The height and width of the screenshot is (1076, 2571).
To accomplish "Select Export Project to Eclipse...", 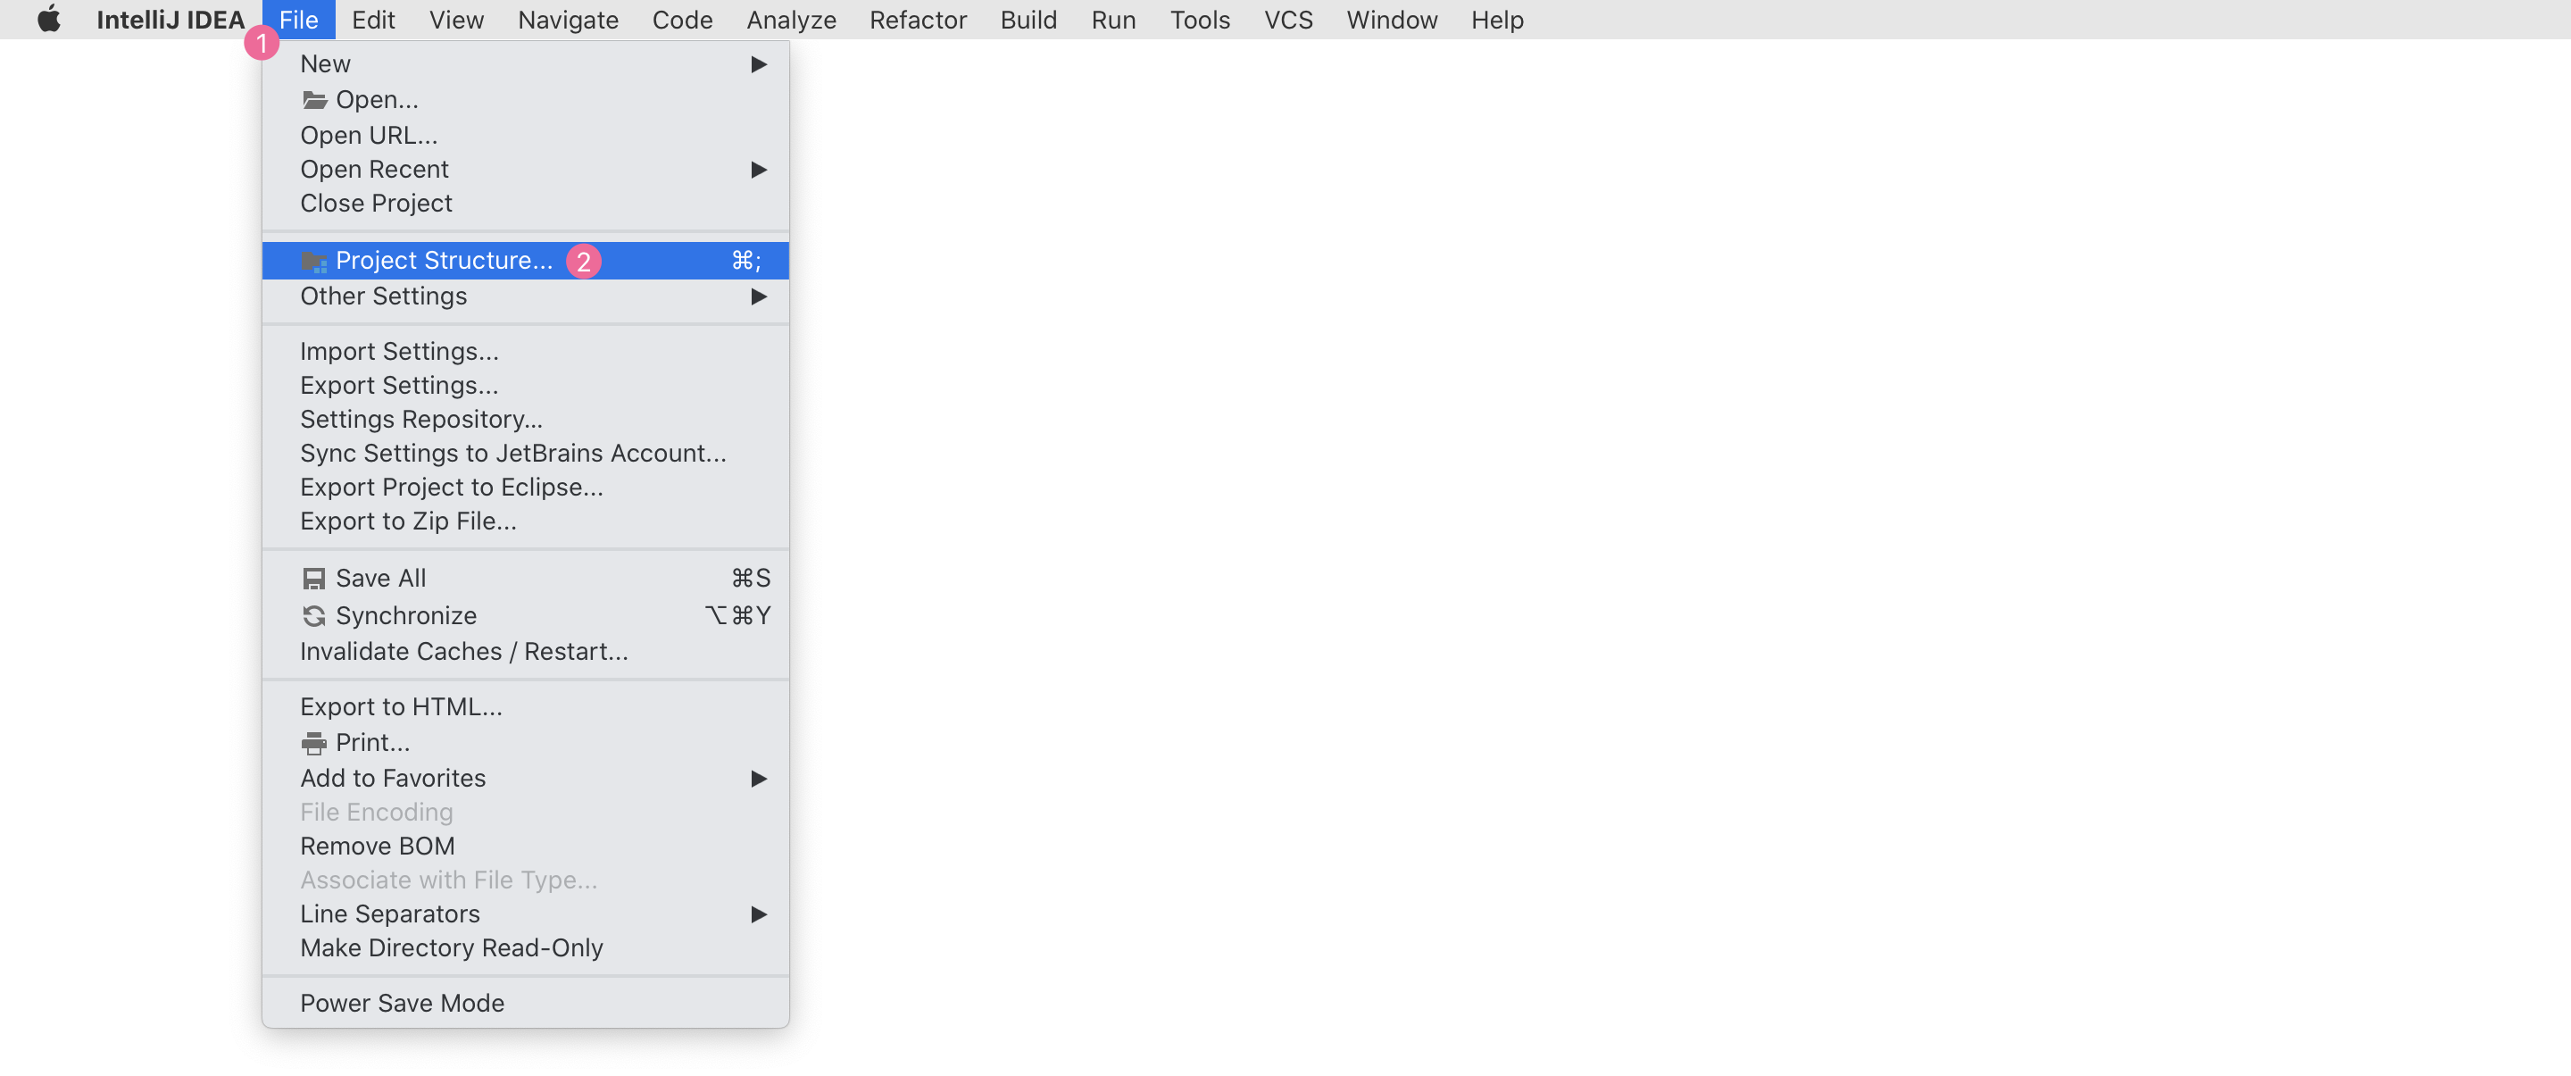I will click(451, 487).
